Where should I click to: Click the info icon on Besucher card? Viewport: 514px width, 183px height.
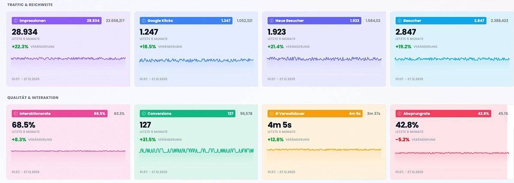pyautogui.click(x=399, y=20)
